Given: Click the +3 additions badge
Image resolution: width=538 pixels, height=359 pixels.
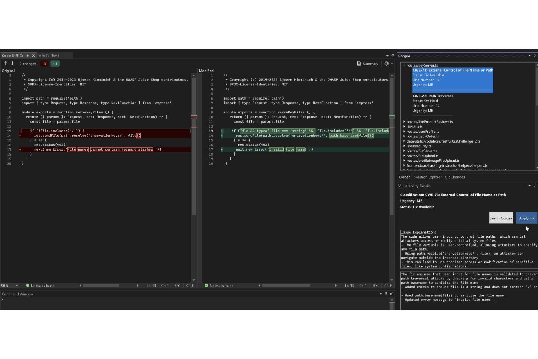Looking at the screenshot, I should tap(55, 64).
